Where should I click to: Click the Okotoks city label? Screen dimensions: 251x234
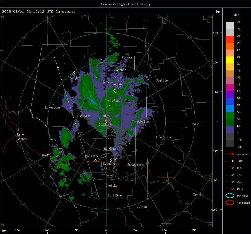[x=112, y=186]
